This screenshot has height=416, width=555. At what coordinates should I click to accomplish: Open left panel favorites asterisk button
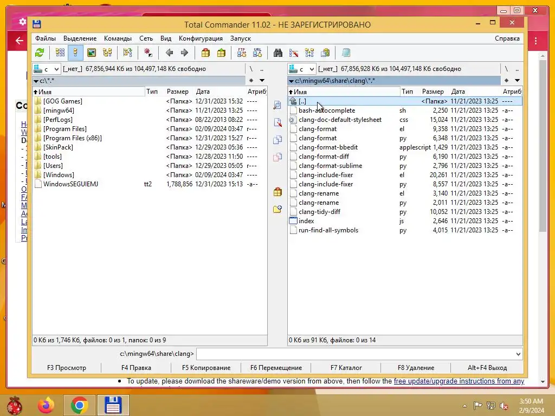pyautogui.click(x=251, y=81)
